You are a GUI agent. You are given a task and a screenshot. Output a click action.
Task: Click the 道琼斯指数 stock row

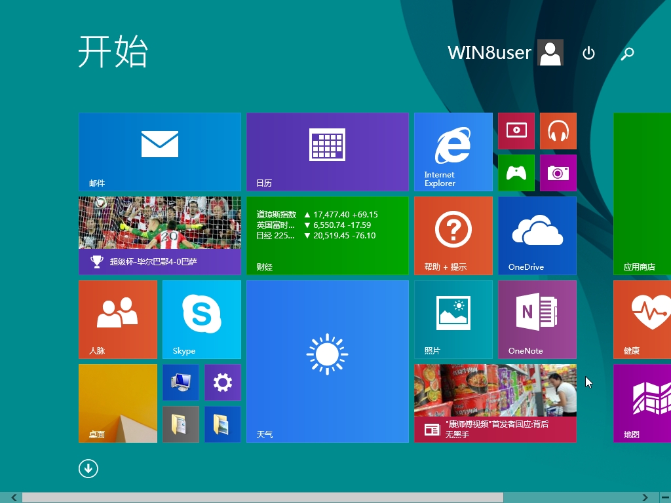pyautogui.click(x=317, y=215)
